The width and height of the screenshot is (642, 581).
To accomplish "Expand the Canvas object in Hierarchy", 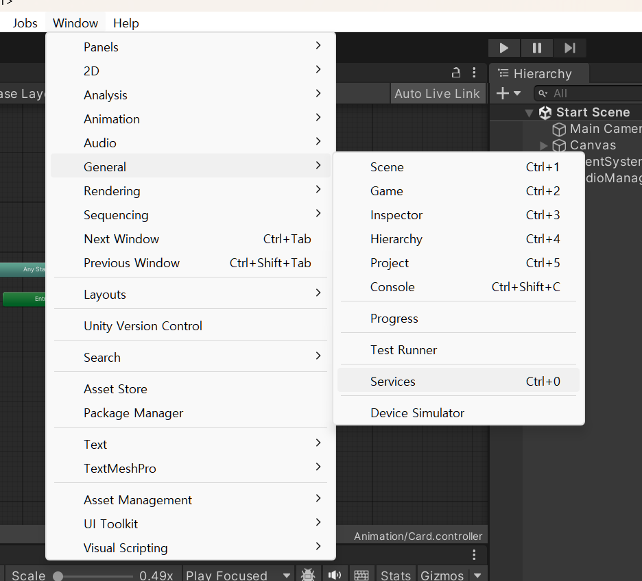I will coord(543,145).
